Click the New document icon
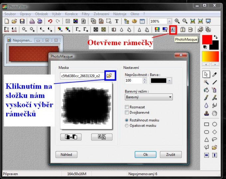Screen dimensions: 226x179 pyautogui.click(x=7, y=21)
